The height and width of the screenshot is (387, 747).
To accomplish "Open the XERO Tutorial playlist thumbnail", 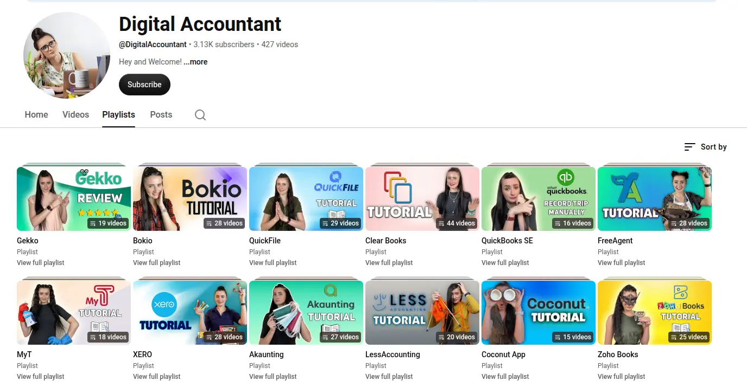I will pos(190,313).
